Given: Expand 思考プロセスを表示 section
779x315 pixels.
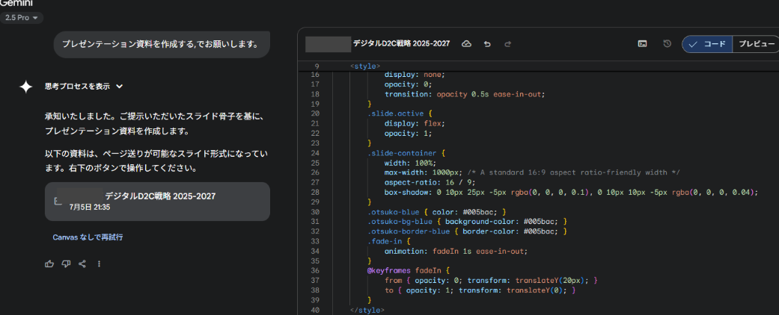Looking at the screenshot, I should [x=77, y=87].
